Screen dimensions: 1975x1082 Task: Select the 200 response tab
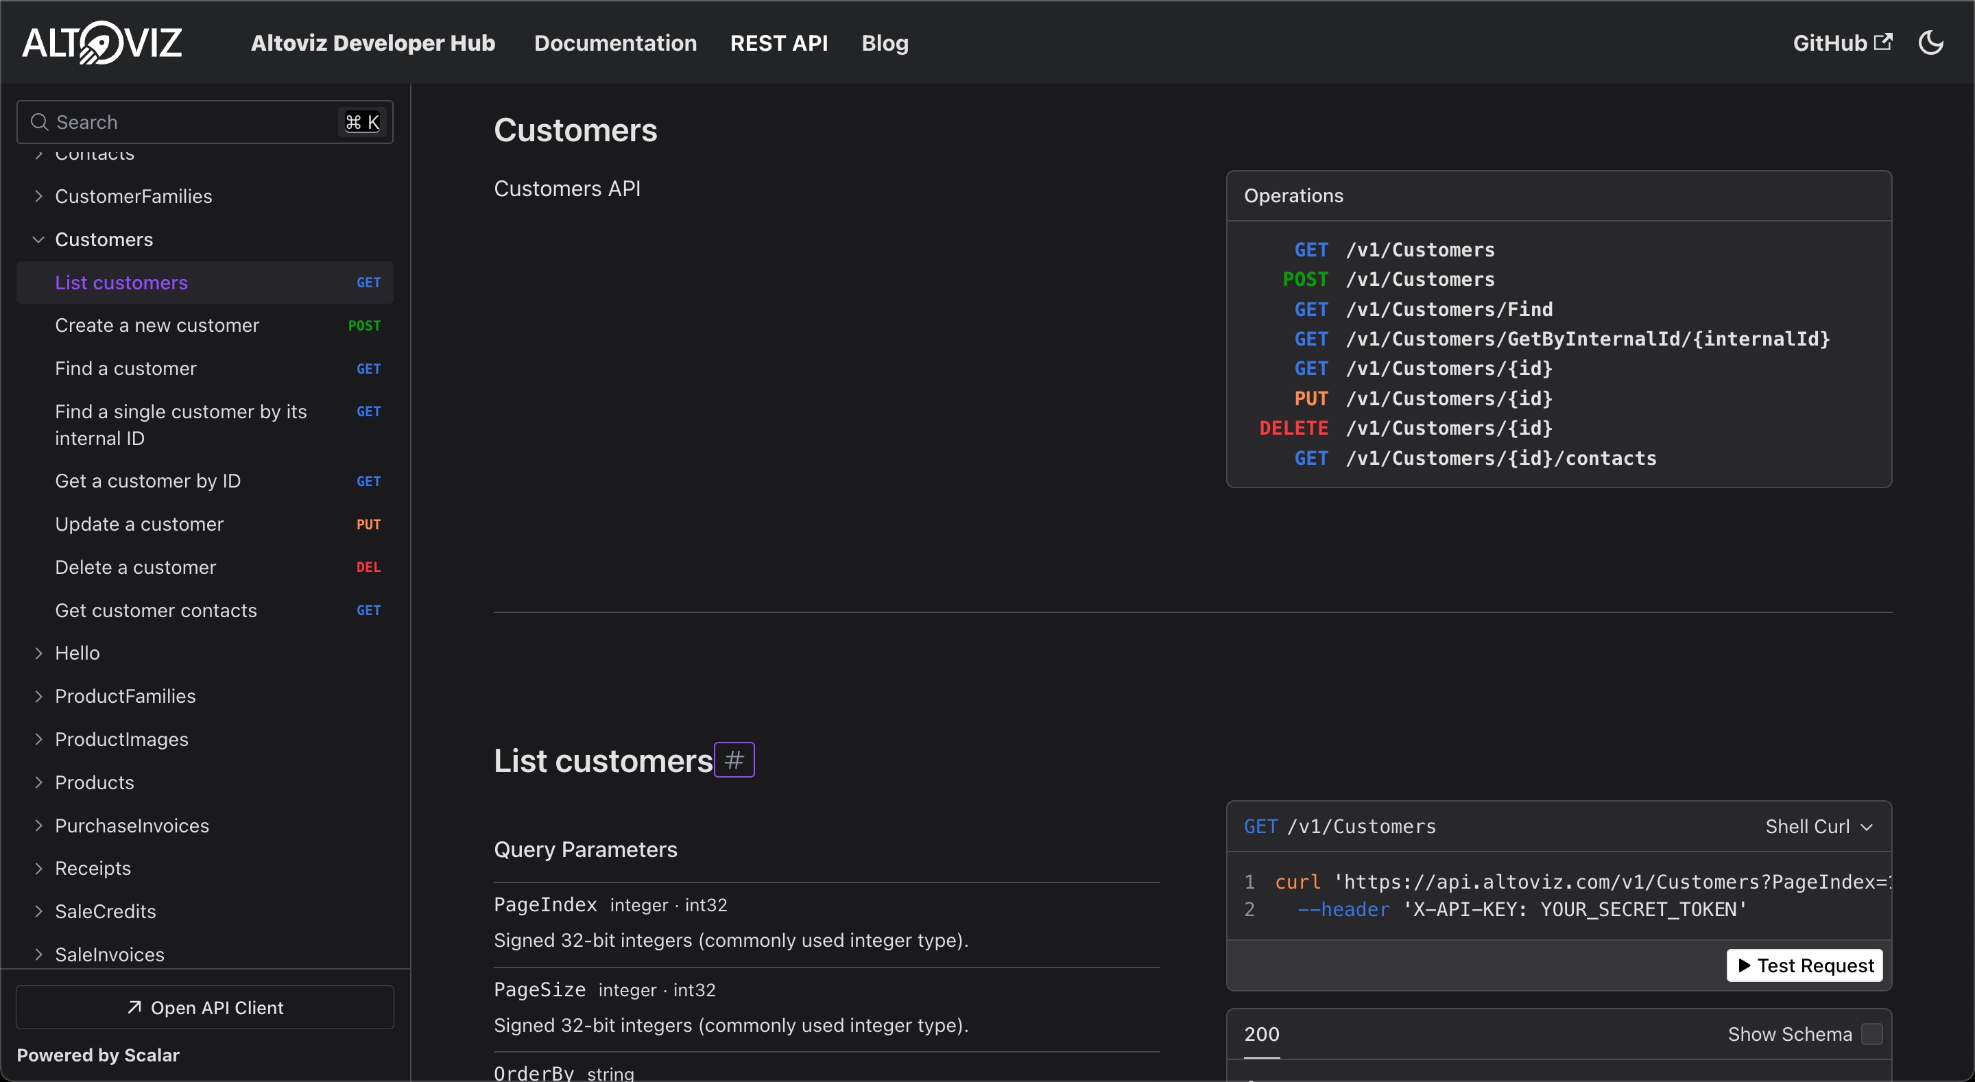[1261, 1035]
